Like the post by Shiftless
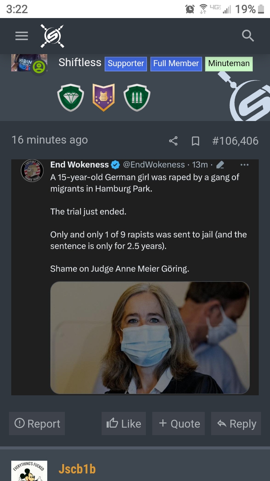270x481 pixels. click(124, 424)
